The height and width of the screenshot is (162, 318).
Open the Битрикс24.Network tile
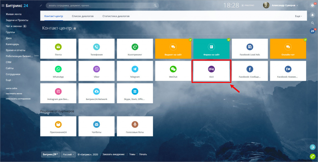point(97,93)
